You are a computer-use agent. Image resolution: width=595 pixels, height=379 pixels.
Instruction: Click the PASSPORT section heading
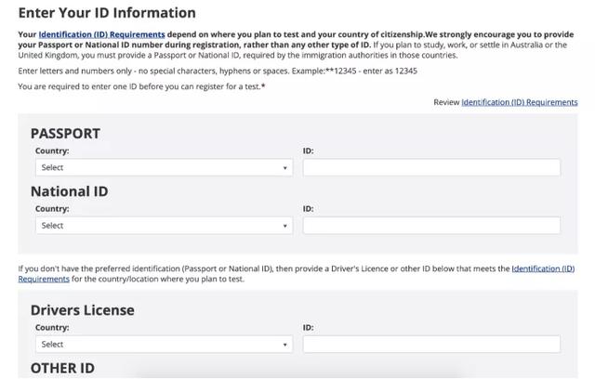(65, 134)
